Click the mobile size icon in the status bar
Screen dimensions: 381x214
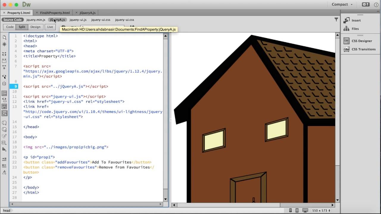click(x=291, y=210)
